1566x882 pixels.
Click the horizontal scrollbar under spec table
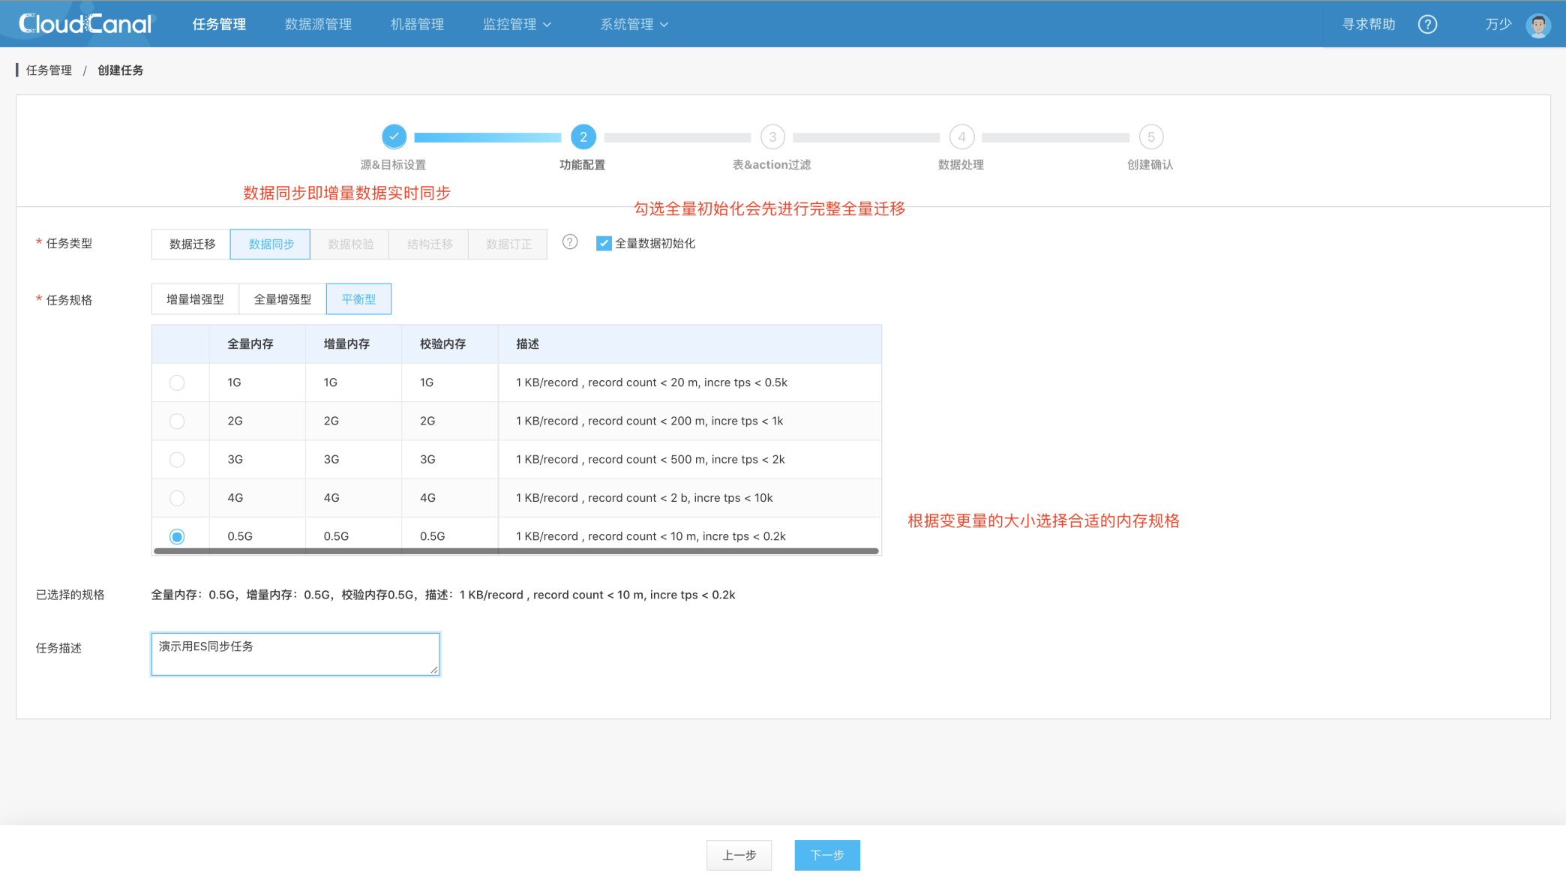(x=516, y=551)
